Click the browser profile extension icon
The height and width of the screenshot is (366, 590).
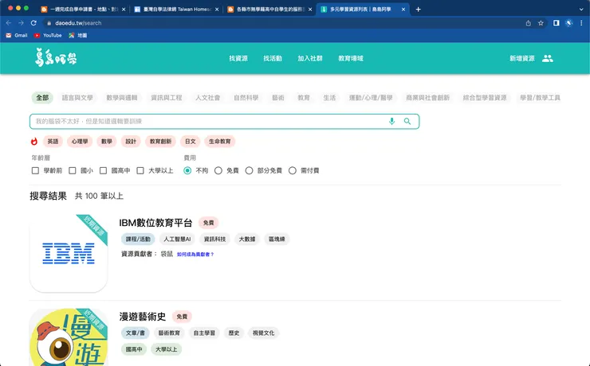click(x=569, y=23)
